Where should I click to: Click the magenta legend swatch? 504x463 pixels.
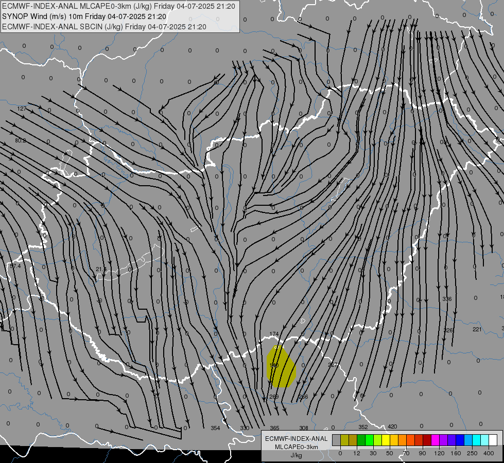(x=435, y=440)
